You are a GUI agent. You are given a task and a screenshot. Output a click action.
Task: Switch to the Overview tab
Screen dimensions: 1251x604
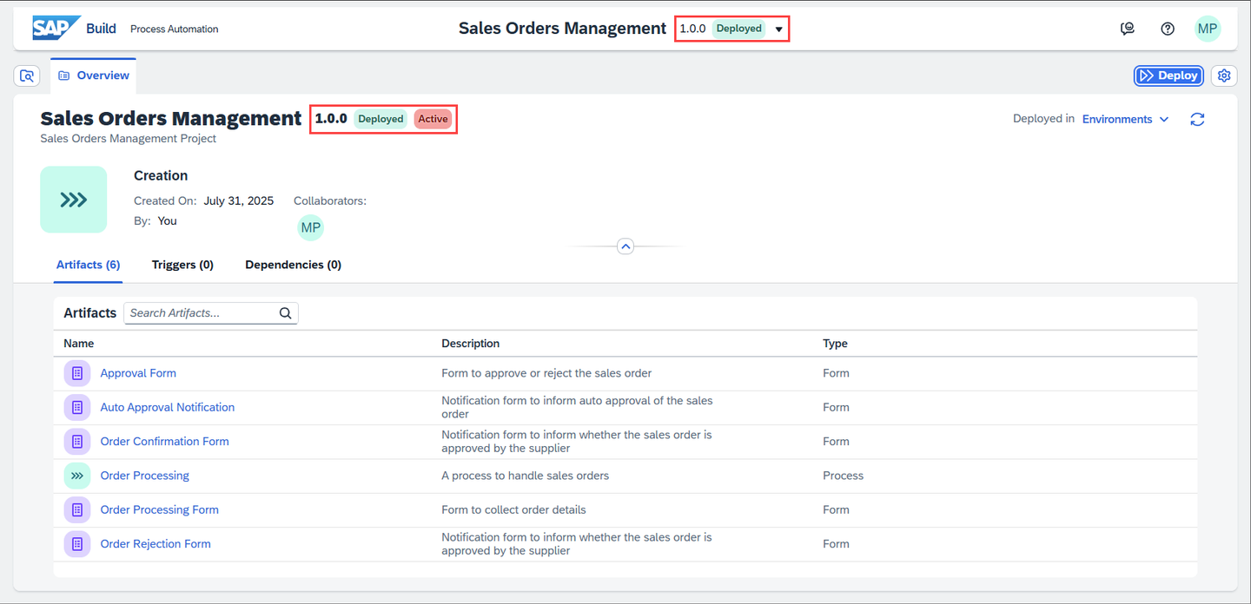[93, 75]
